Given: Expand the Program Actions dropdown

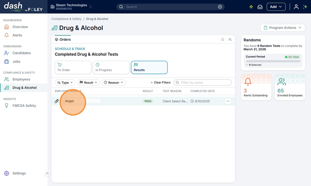Looking at the screenshot, I should (x=282, y=28).
